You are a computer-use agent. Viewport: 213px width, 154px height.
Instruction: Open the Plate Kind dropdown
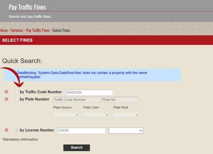[126, 115]
